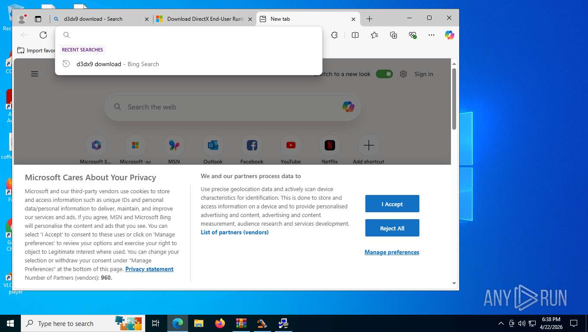Open the Browser essentials heart icon
The height and width of the screenshot is (332, 588).
click(412, 35)
